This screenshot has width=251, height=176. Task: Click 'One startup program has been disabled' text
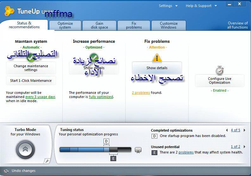[193, 136]
